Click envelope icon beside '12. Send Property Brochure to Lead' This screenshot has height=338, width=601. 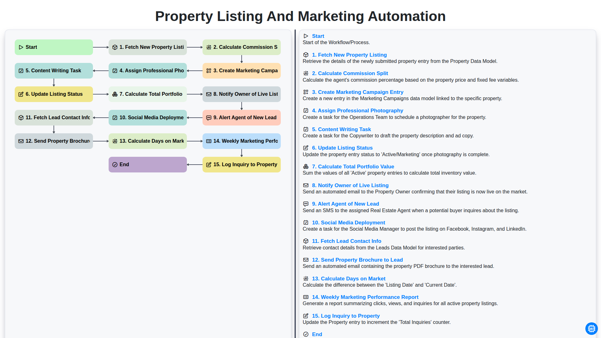pos(306,260)
